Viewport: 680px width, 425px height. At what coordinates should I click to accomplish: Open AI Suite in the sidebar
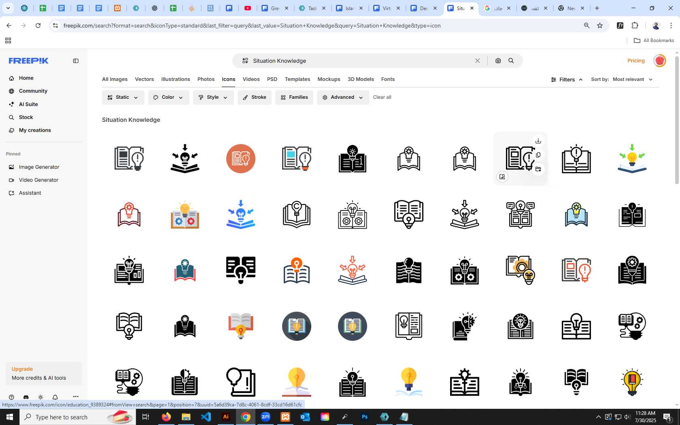(28, 104)
